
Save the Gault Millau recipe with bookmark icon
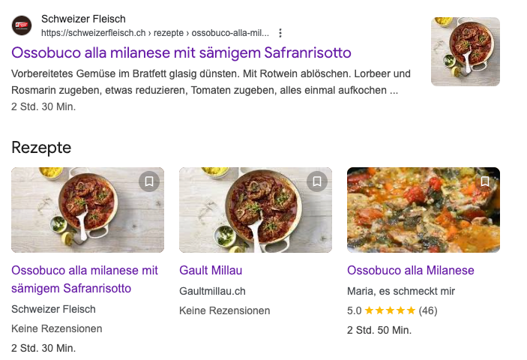tap(317, 181)
